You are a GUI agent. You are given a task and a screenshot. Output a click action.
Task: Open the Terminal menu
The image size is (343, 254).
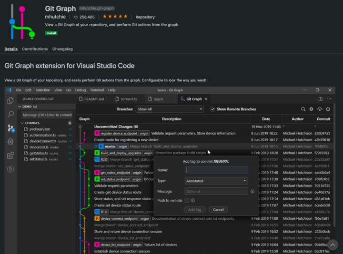click(97, 90)
